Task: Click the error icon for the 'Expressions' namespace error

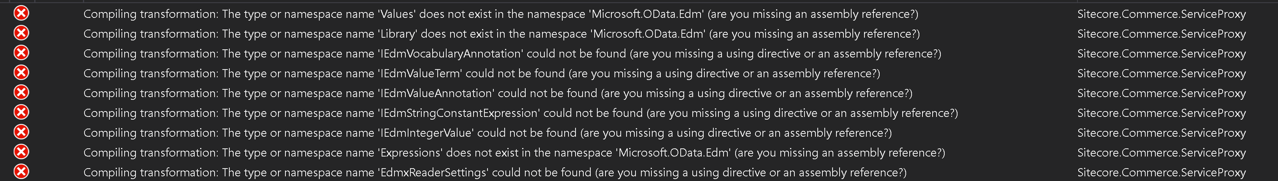Action: click(21, 152)
